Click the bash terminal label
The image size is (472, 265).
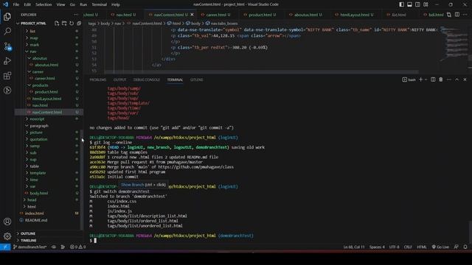coord(409,79)
